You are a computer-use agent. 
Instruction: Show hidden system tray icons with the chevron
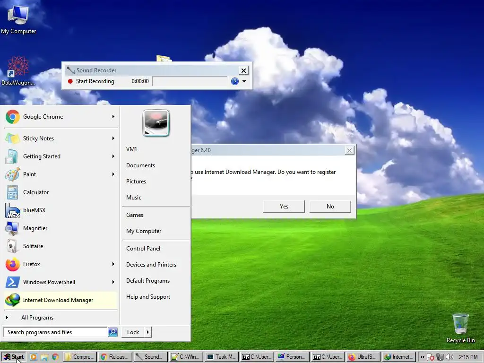tap(423, 357)
